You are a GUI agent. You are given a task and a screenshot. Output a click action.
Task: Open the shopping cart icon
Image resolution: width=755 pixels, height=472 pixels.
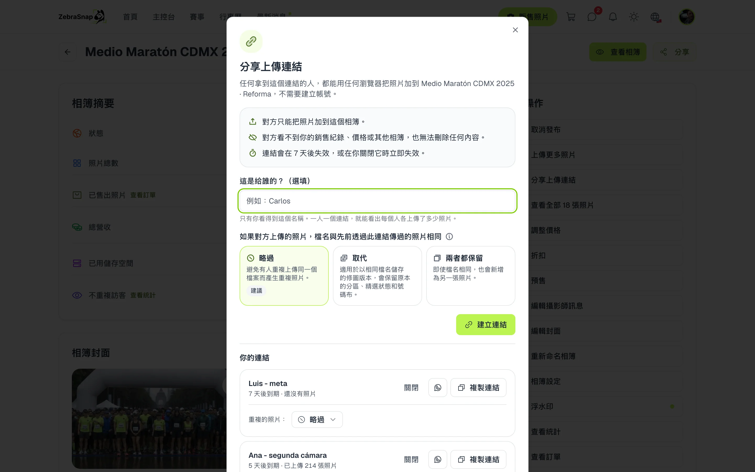pyautogui.click(x=571, y=17)
